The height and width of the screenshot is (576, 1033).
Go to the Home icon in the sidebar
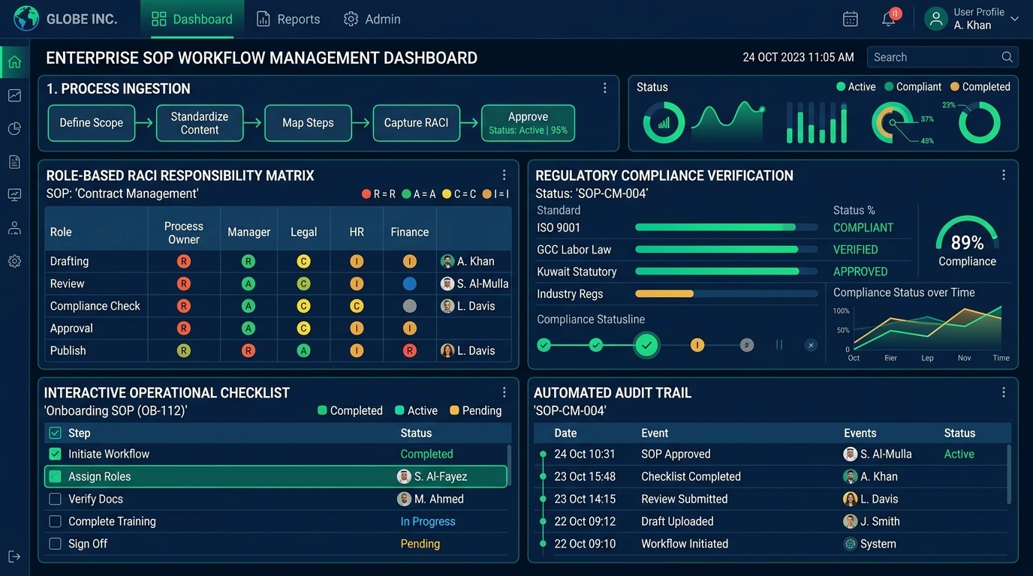coord(14,62)
